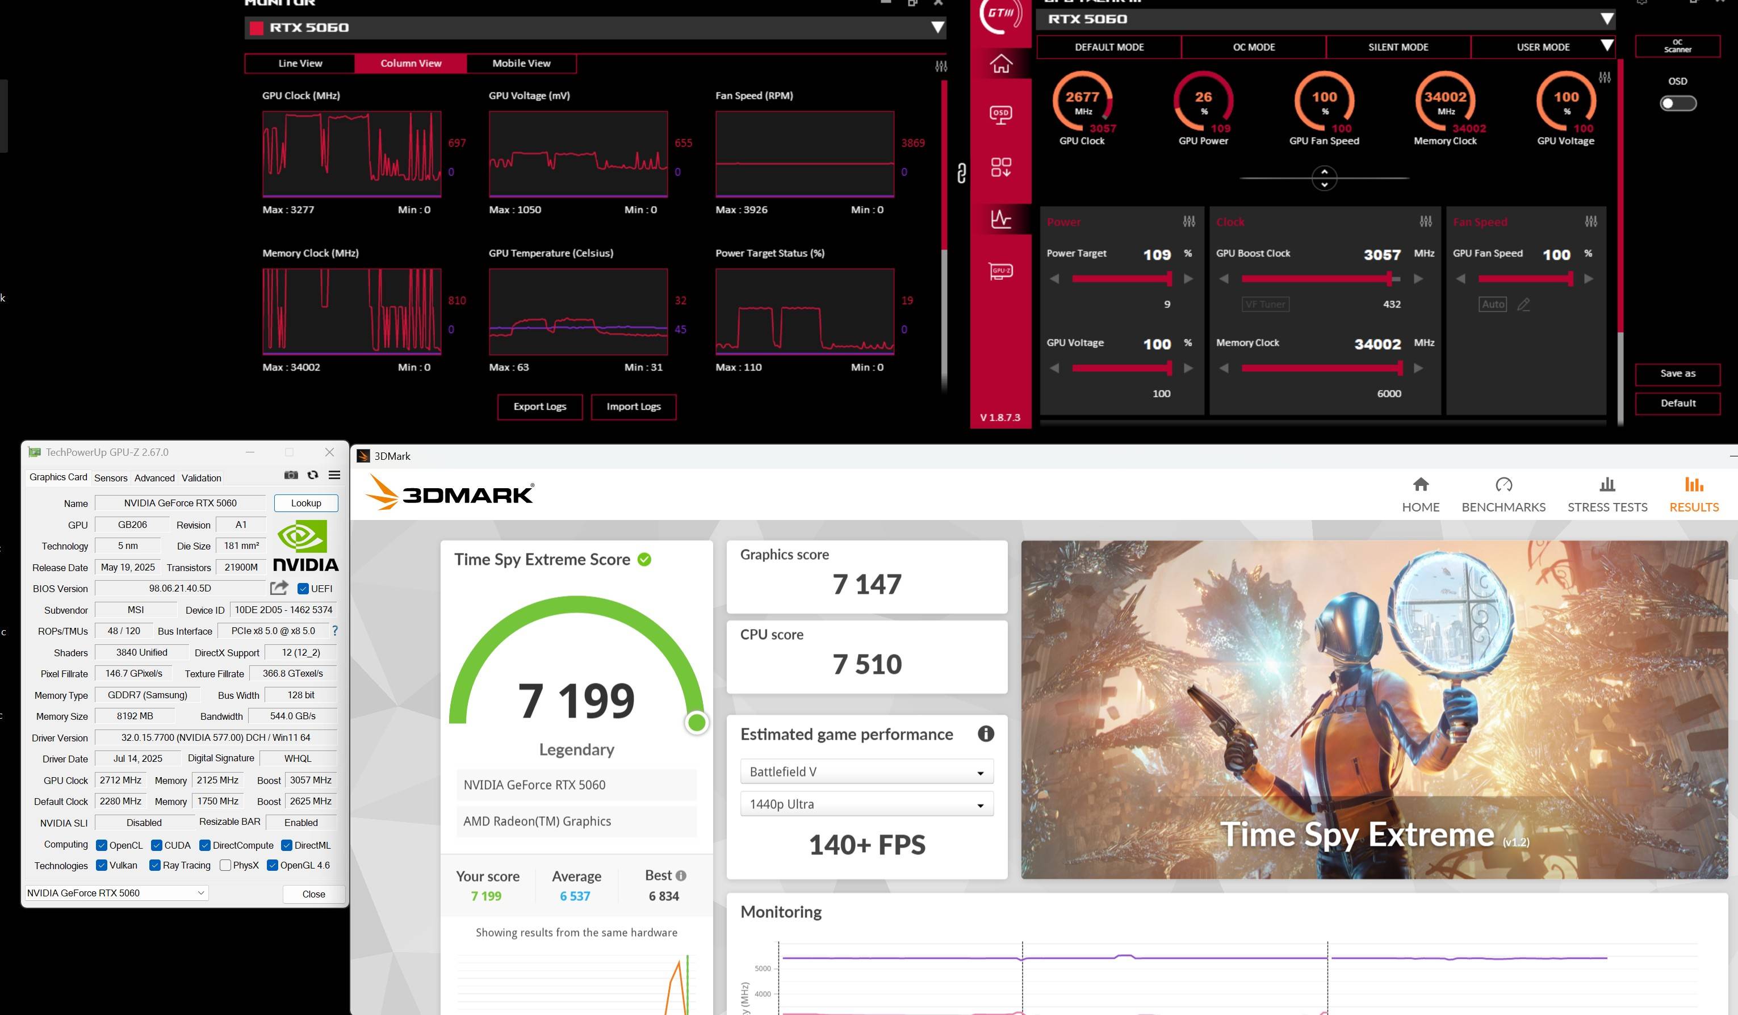Expand the USER MODE dropdown arrow
This screenshot has width=1738, height=1015.
point(1606,46)
